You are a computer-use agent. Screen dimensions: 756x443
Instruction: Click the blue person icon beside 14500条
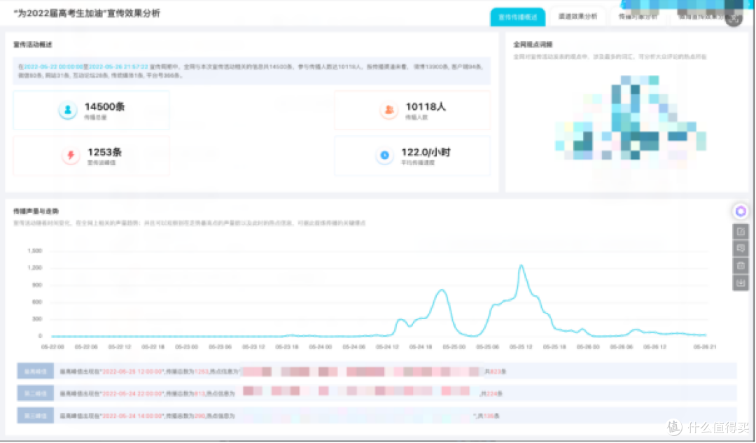[x=68, y=110]
